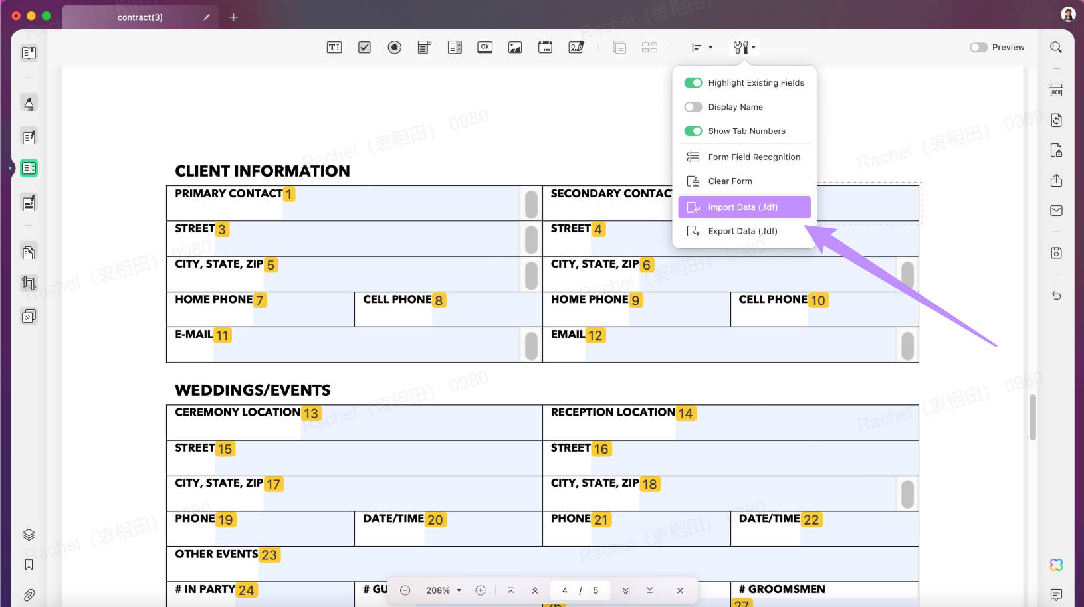Click the OTHER EVENTS form field 23
This screenshot has width=1084, height=607.
coord(588,564)
